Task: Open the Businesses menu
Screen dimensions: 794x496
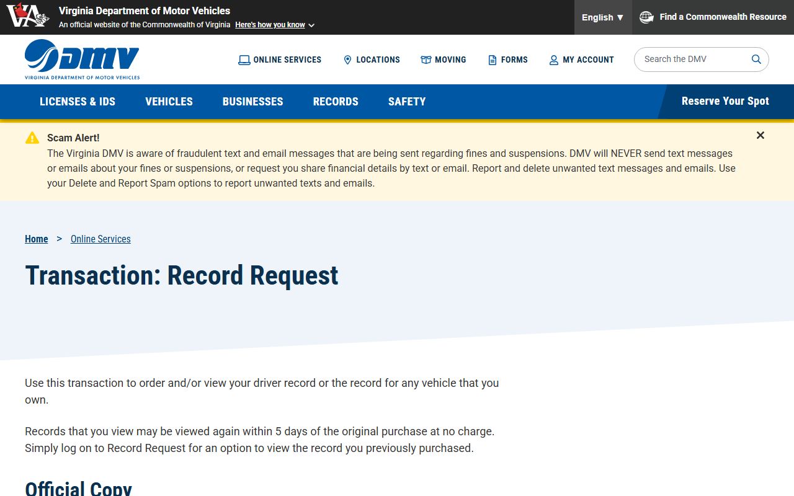Action: (253, 102)
